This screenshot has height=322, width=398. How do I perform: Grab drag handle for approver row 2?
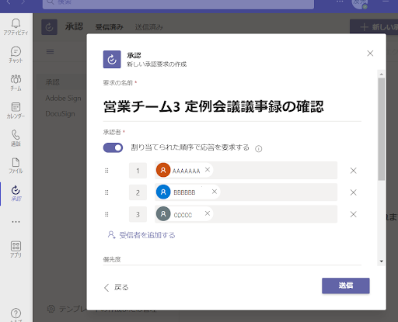point(106,192)
